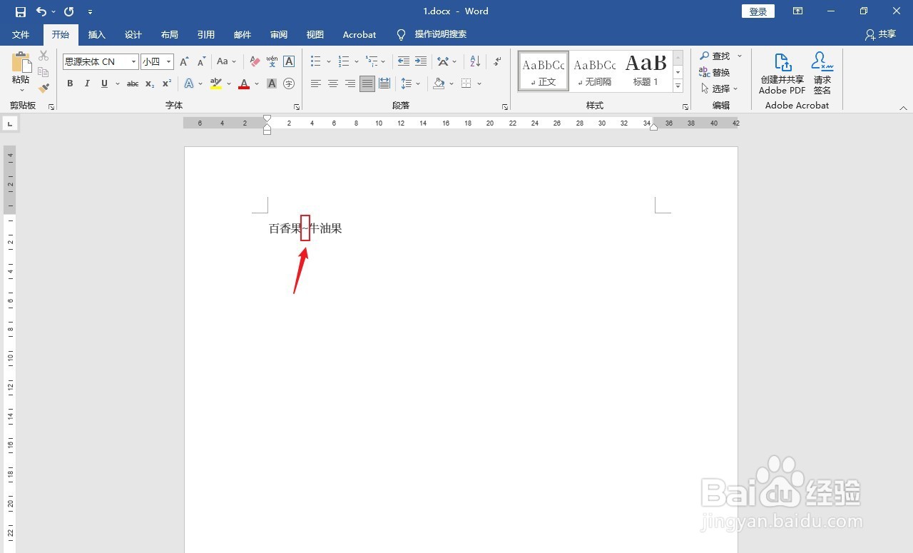913x553 pixels.
Task: Click the Character Border icon
Action: click(289, 61)
